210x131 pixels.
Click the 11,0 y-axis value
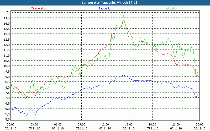(x=7, y=55)
